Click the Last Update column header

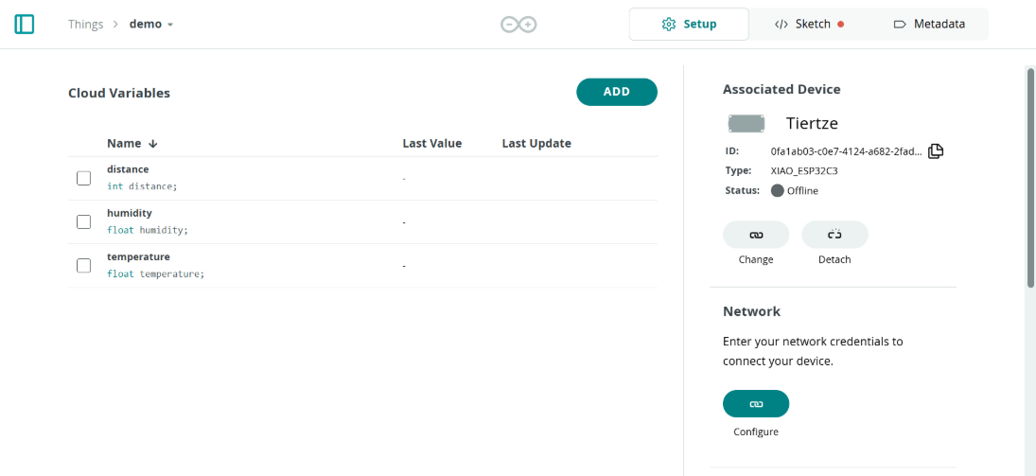[x=536, y=144]
